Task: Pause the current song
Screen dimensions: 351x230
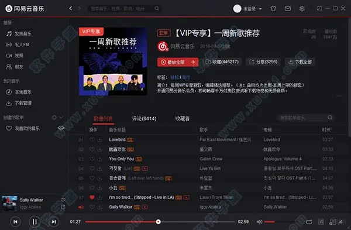Action: (x=35, y=222)
